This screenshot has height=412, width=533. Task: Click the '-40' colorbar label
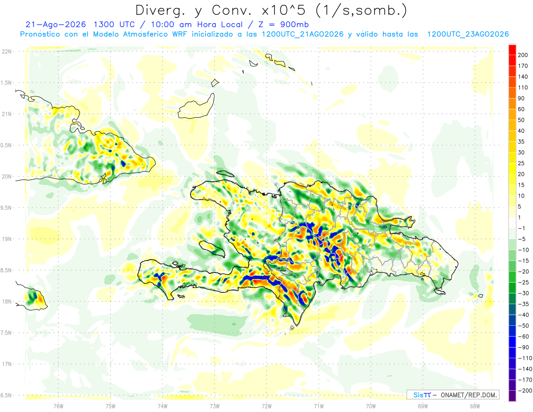tap(524, 315)
